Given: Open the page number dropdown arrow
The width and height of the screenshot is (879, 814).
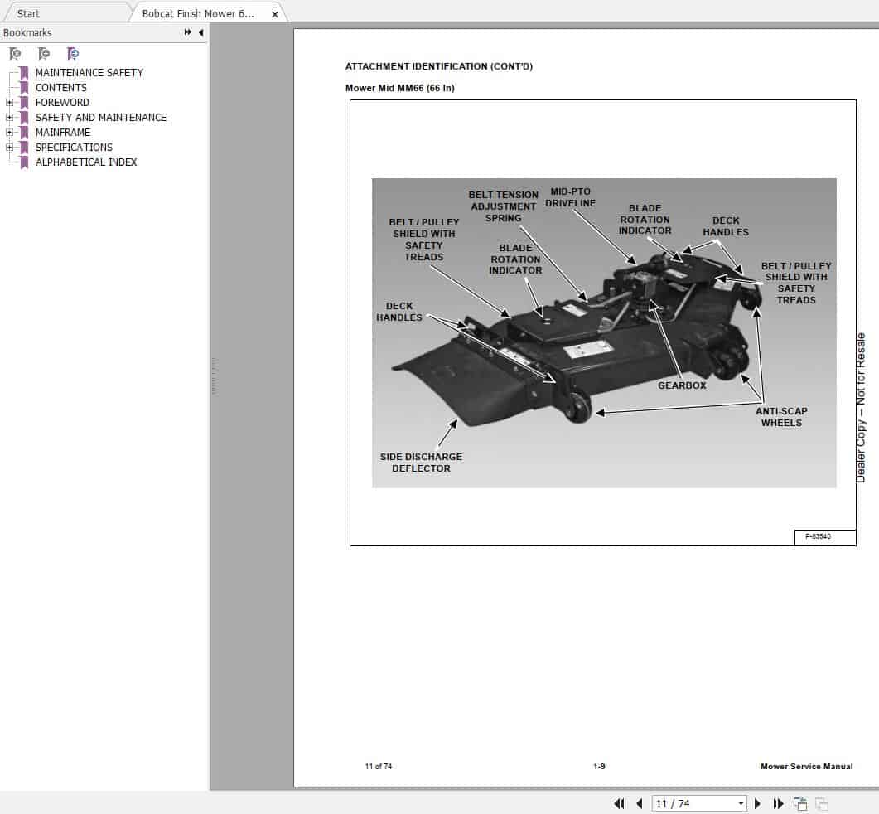Looking at the screenshot, I should tap(742, 803).
